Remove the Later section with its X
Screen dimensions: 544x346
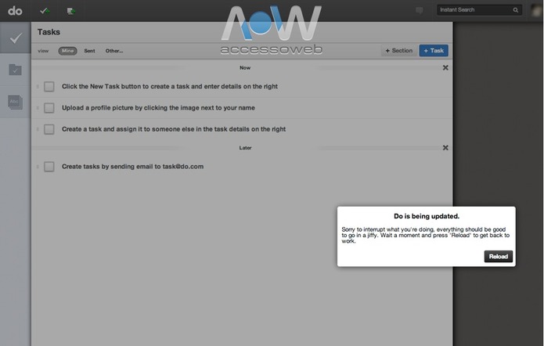445,148
